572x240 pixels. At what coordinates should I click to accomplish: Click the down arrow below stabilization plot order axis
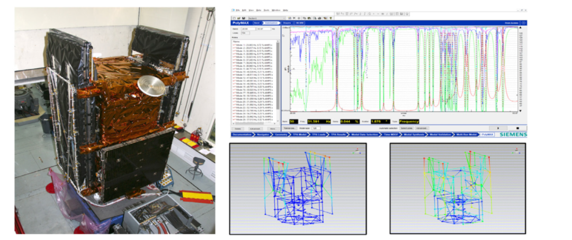tap(521, 111)
